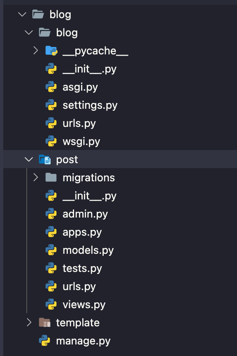Click the Python icon beside settings.py
The height and width of the screenshot is (356, 237).
[x=51, y=105]
